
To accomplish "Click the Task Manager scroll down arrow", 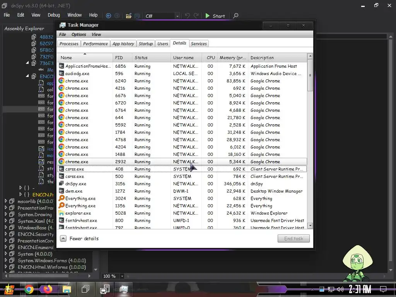I will click(x=310, y=225).
